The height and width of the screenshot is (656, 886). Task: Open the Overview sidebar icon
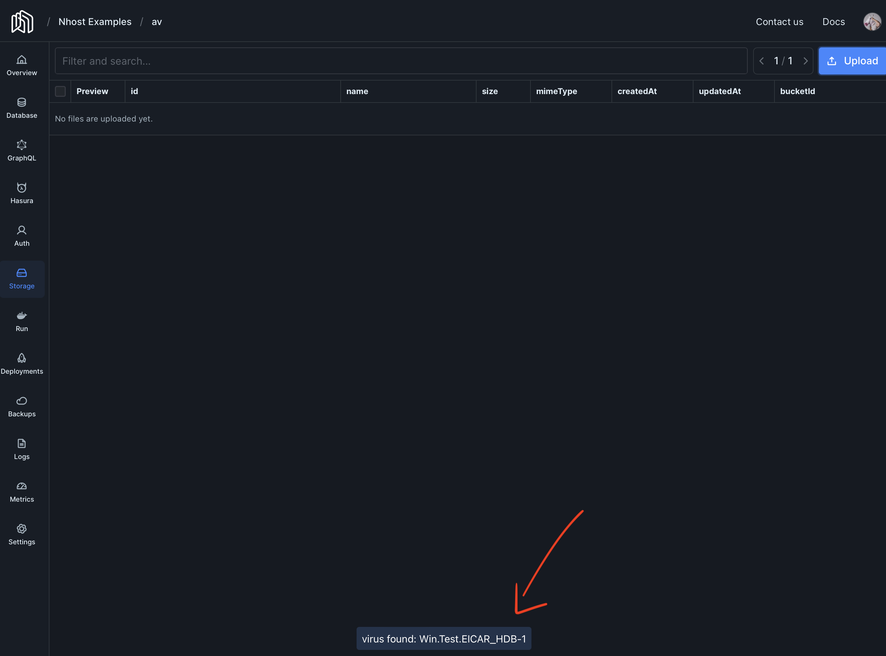(21, 60)
